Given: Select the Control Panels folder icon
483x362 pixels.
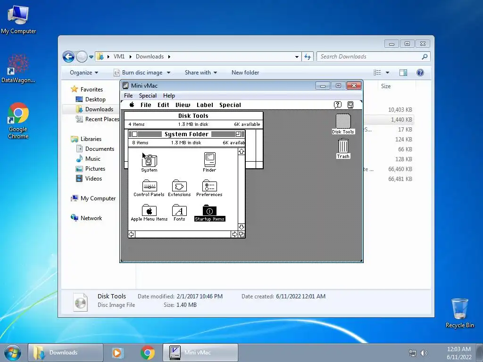Looking at the screenshot, I should (x=150, y=186).
